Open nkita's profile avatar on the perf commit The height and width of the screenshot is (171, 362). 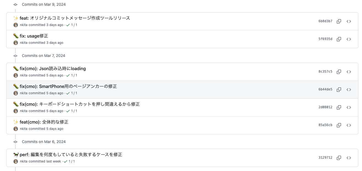pos(16,162)
